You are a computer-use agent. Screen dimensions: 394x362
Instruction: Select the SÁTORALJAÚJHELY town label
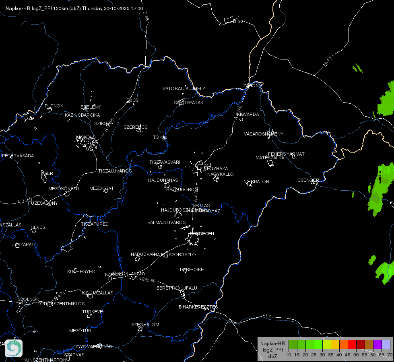point(184,88)
